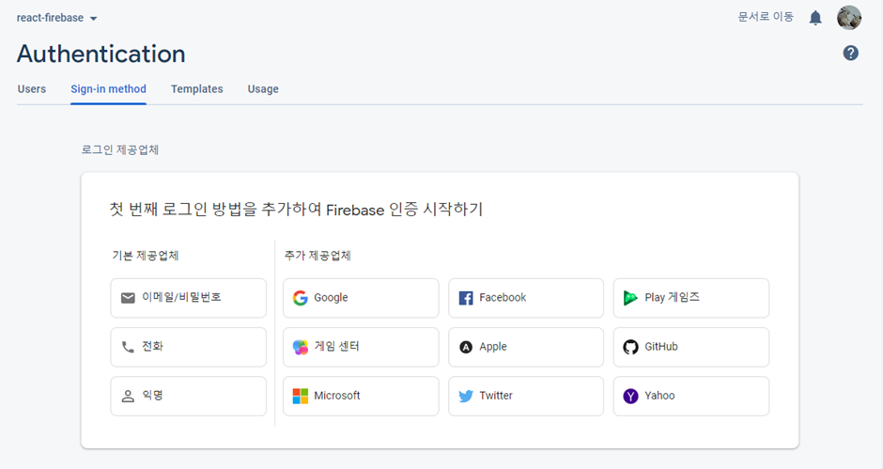The height and width of the screenshot is (469, 883).
Task: Select the 게임 센터 label
Action: (336, 346)
